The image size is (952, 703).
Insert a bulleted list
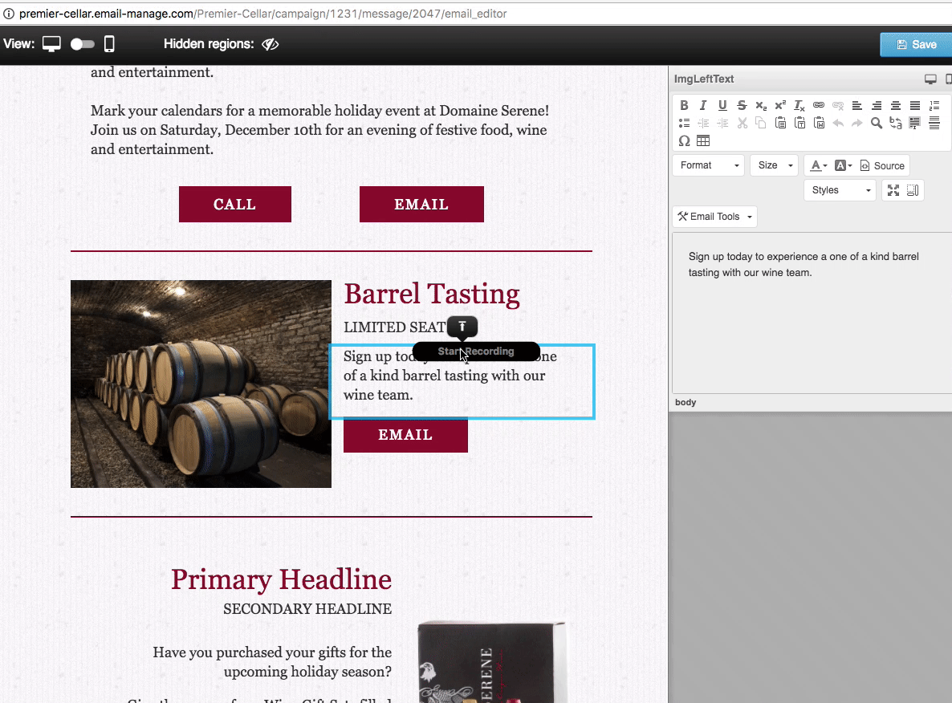tap(684, 124)
